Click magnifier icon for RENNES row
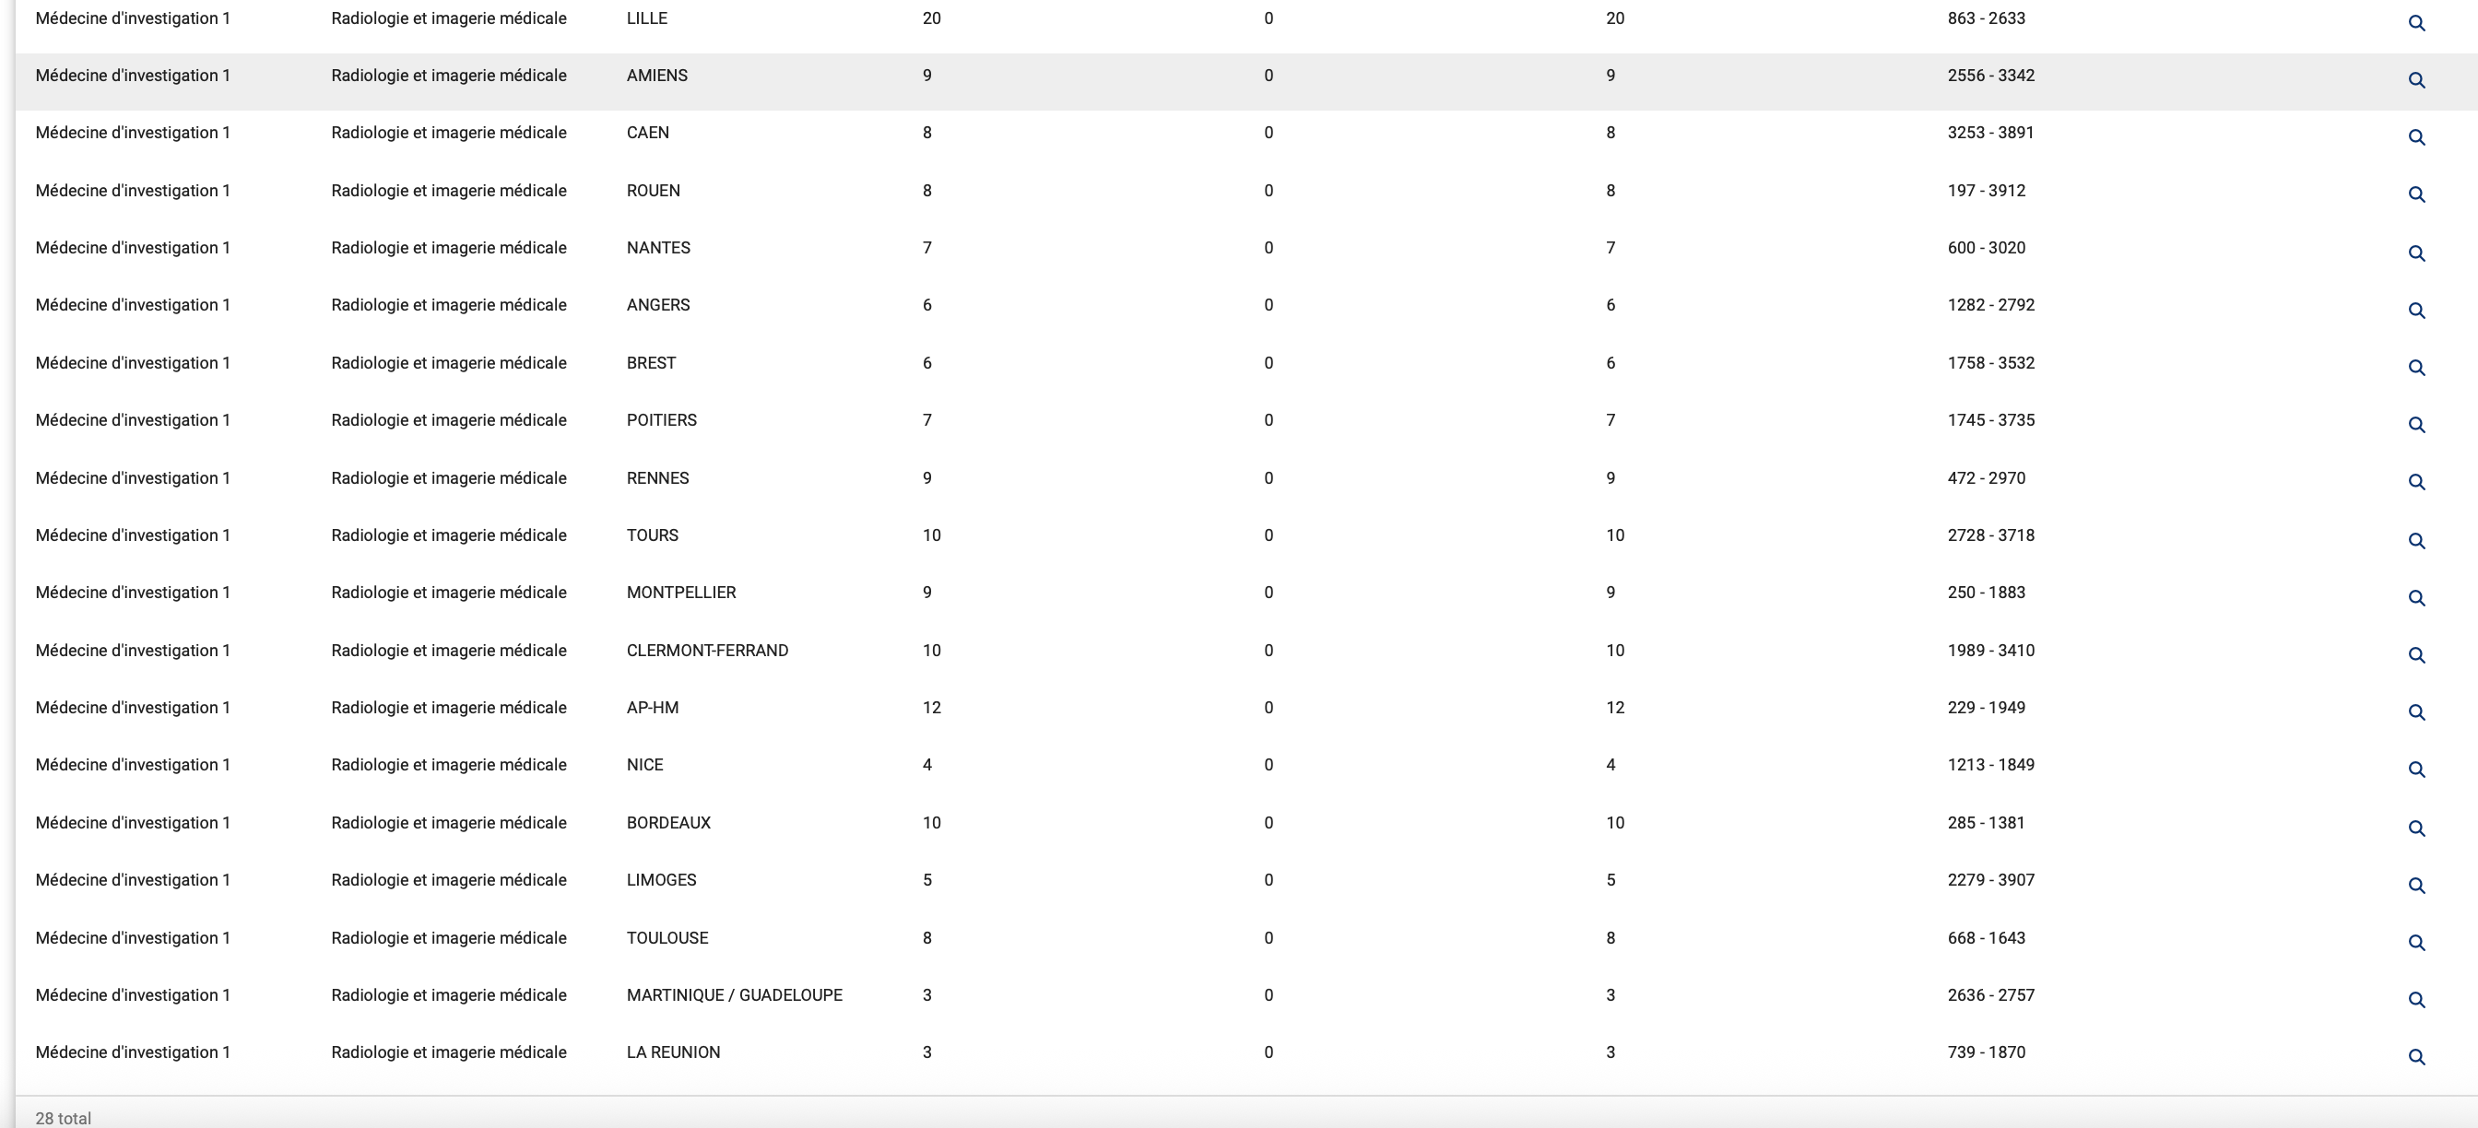The image size is (2478, 1128). pos(2415,482)
